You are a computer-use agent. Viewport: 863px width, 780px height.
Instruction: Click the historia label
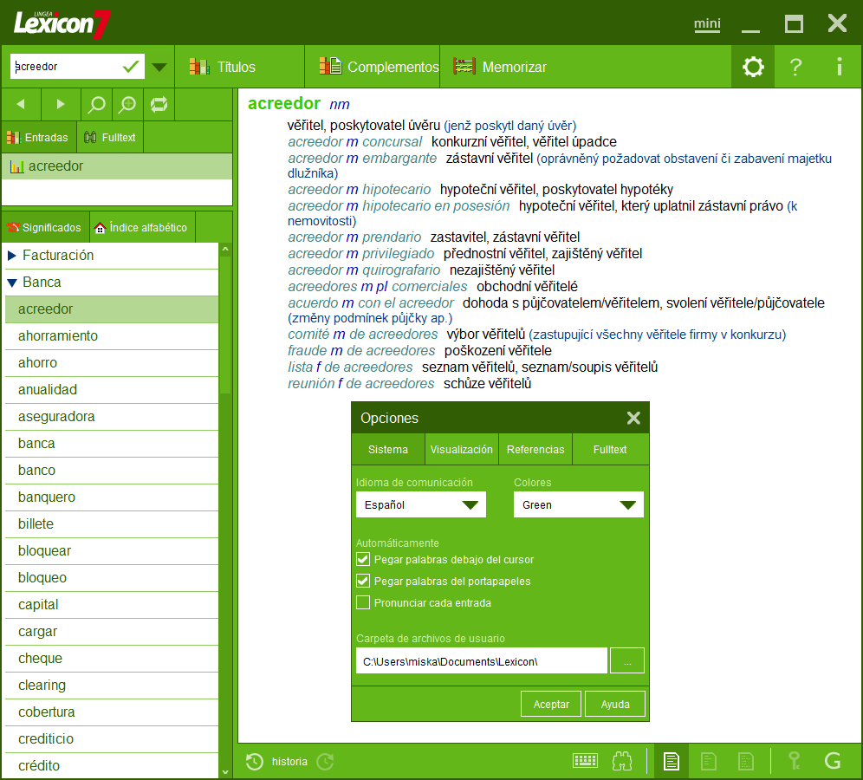(289, 761)
